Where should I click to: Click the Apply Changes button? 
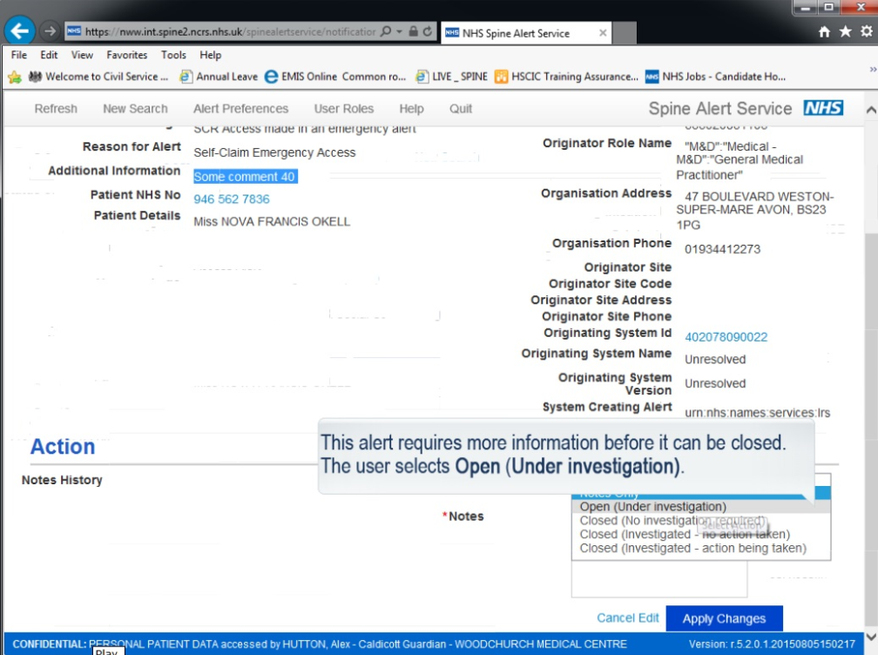pyautogui.click(x=724, y=618)
